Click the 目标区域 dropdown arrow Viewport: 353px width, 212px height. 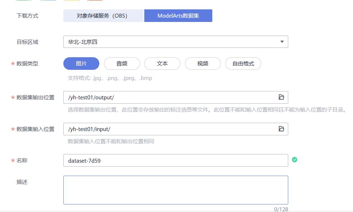(282, 42)
